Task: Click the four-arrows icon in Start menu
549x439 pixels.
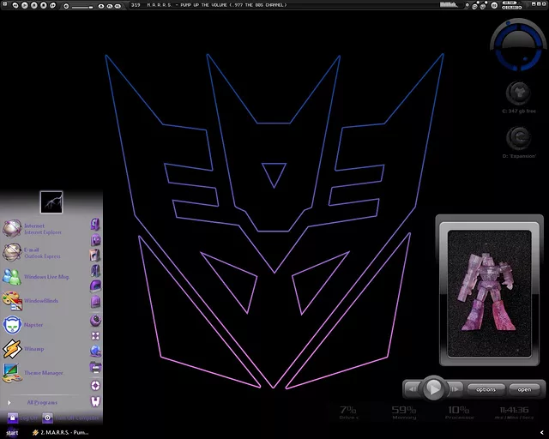Action: click(x=95, y=336)
